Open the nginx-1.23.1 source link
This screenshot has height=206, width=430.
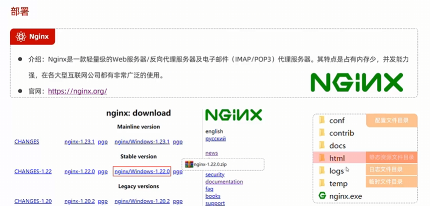[79, 142]
